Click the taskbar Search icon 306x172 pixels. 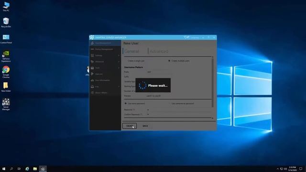tap(11, 169)
